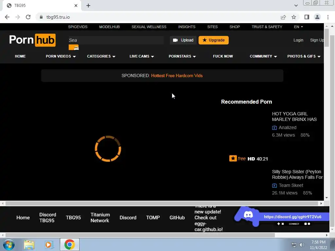Image resolution: width=335 pixels, height=251 pixels.
Task: Click the orange Upgrade button
Action: pyautogui.click(x=213, y=40)
